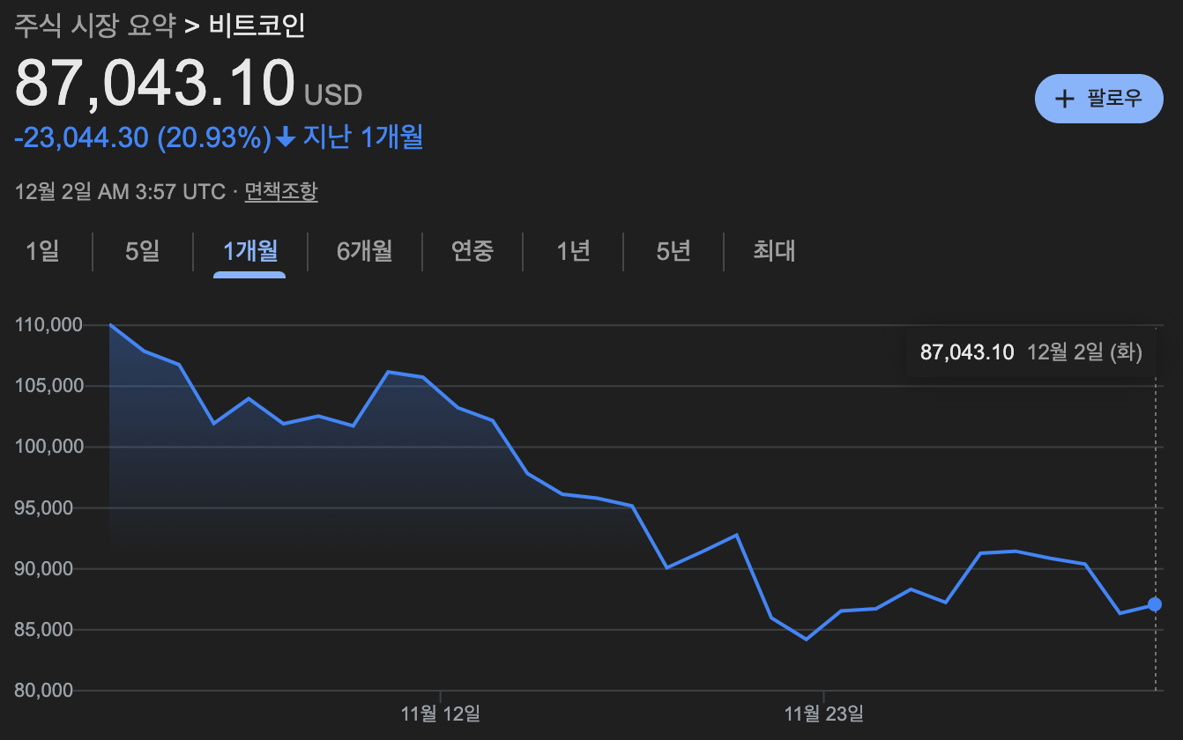Switch to the 연중 year-to-date tab

[472, 251]
